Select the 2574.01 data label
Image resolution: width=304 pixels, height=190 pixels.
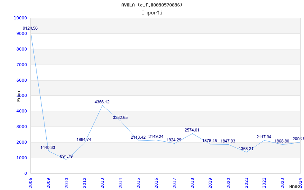tap(192, 130)
